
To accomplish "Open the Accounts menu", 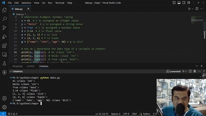I will [x=4, y=98].
